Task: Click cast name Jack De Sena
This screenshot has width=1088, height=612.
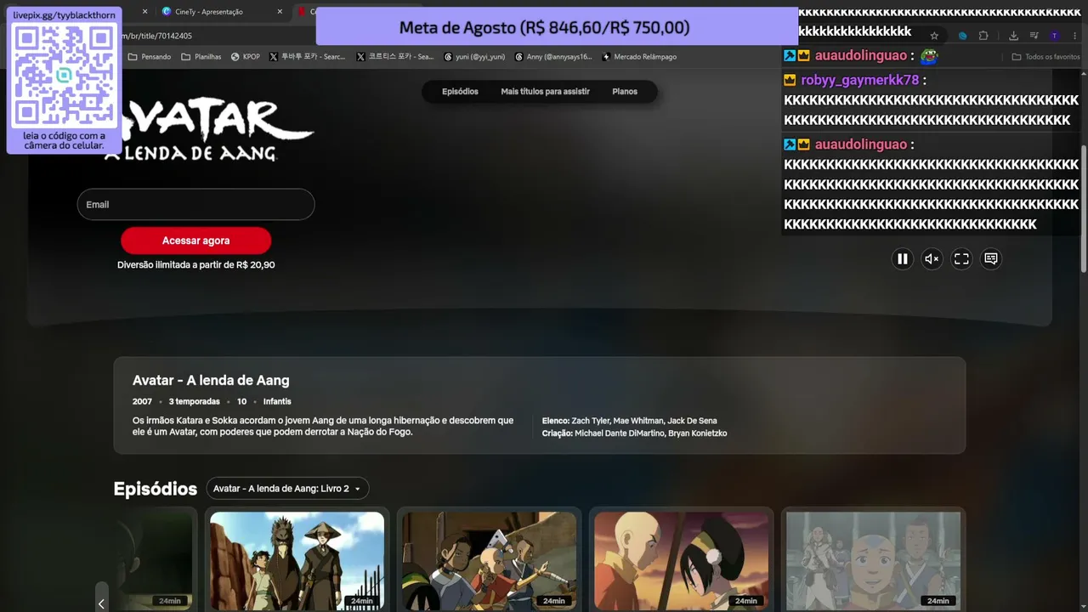Action: pos(692,421)
